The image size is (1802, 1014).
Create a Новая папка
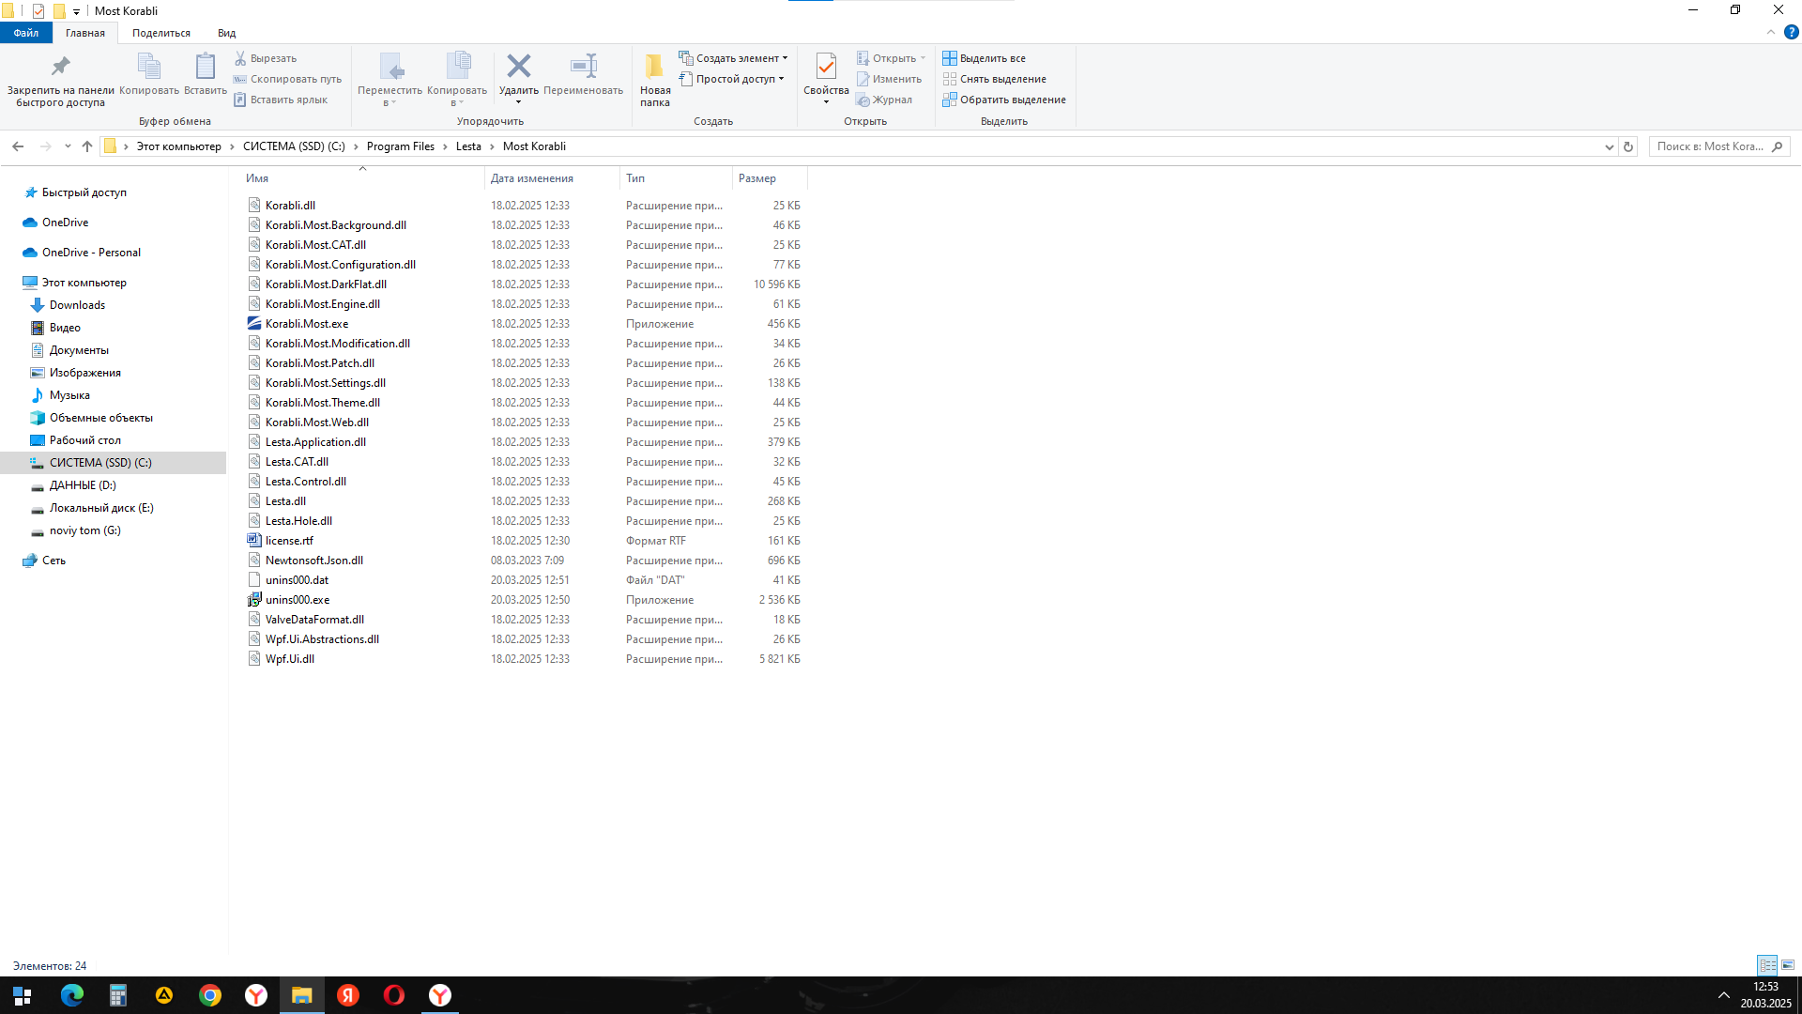[x=655, y=79]
